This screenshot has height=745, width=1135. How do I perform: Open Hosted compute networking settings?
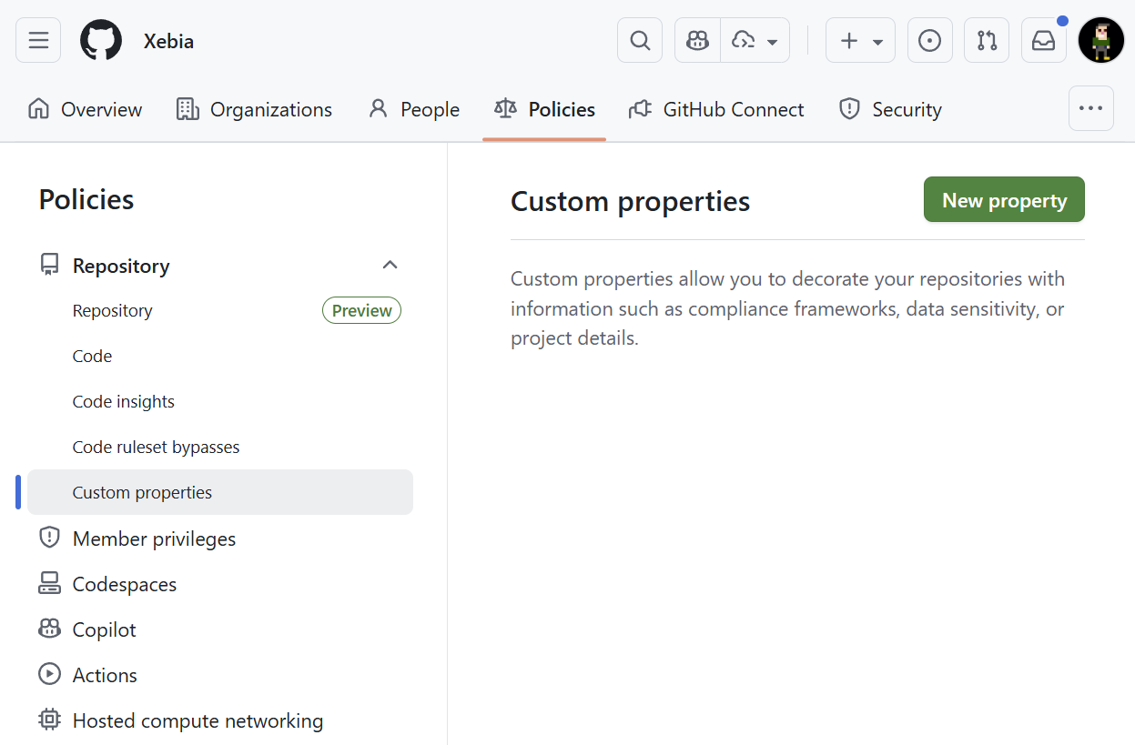(198, 720)
